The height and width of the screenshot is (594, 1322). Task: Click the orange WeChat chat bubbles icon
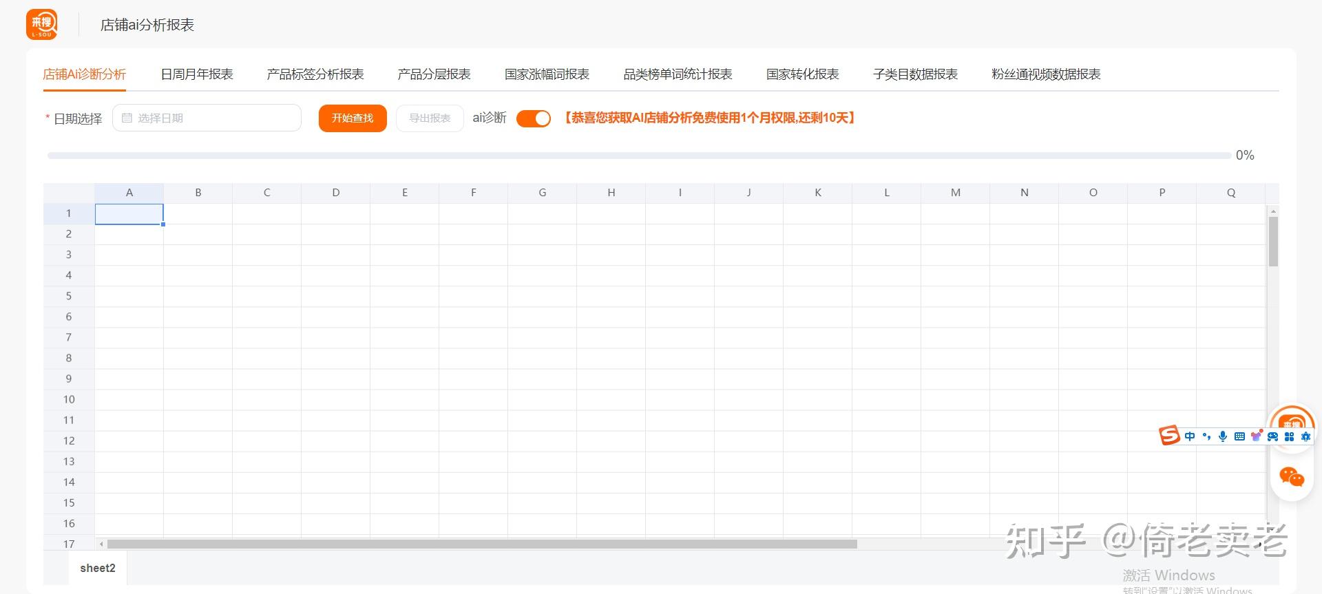click(1292, 476)
